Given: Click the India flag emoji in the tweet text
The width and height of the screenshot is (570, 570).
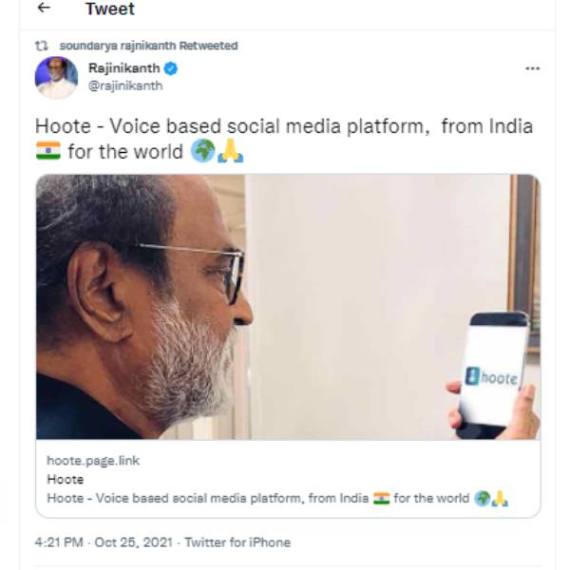Looking at the screenshot, I should tap(47, 152).
